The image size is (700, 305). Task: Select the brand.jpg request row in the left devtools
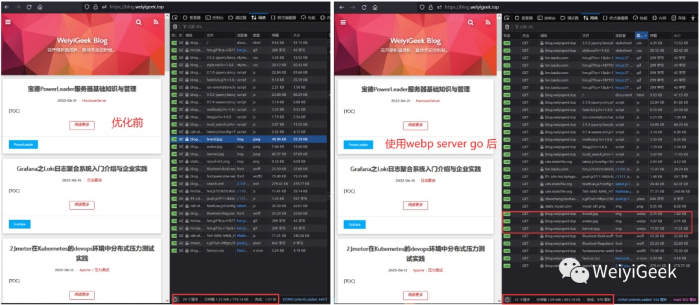[249, 139]
